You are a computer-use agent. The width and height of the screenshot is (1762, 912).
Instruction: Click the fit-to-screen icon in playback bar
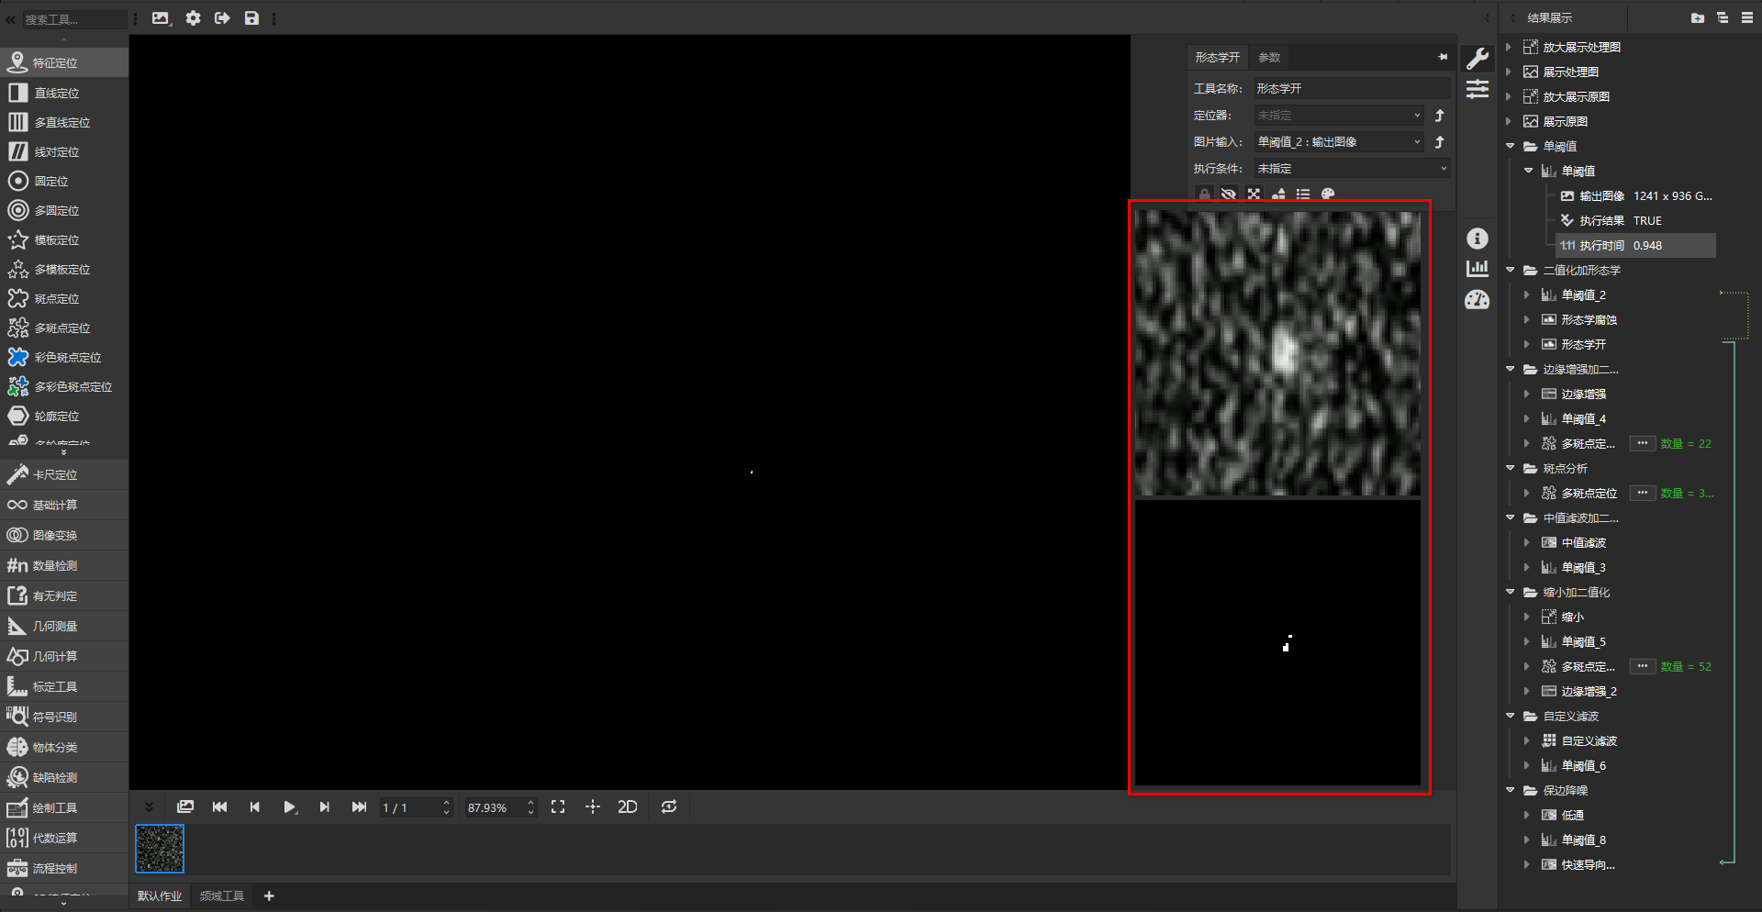tap(558, 807)
